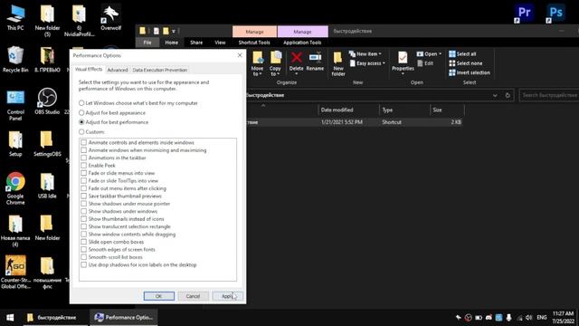Screen dimensions: 579x326
Task: Refresh the Explorer address bar location
Action: pyautogui.click(x=508, y=95)
